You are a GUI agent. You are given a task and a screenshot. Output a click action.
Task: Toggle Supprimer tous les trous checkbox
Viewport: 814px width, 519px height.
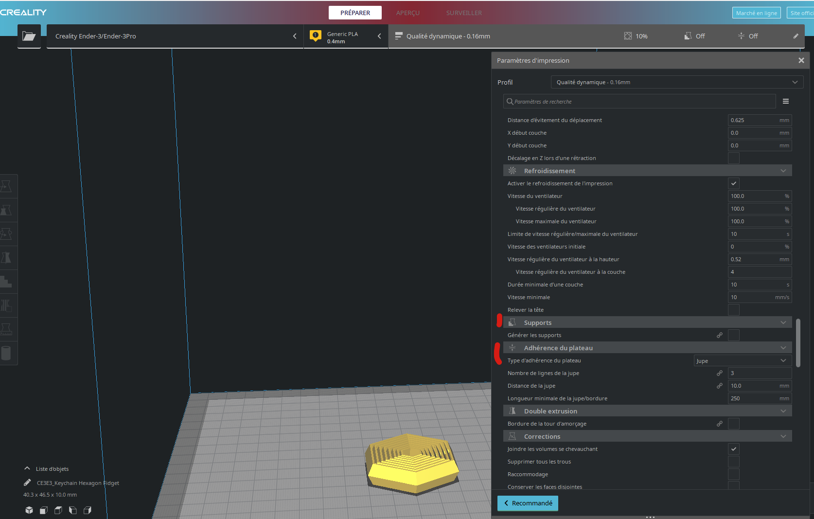(x=734, y=462)
